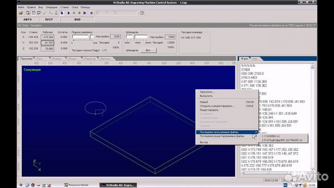Click the Stop icon in toolbar
The width and height of the screenshot is (334, 188).
[79, 13]
